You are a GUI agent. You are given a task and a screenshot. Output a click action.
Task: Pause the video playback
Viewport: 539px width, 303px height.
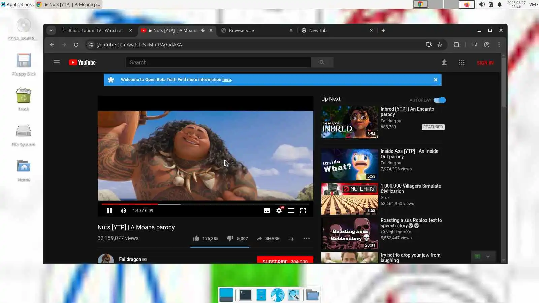point(109,211)
